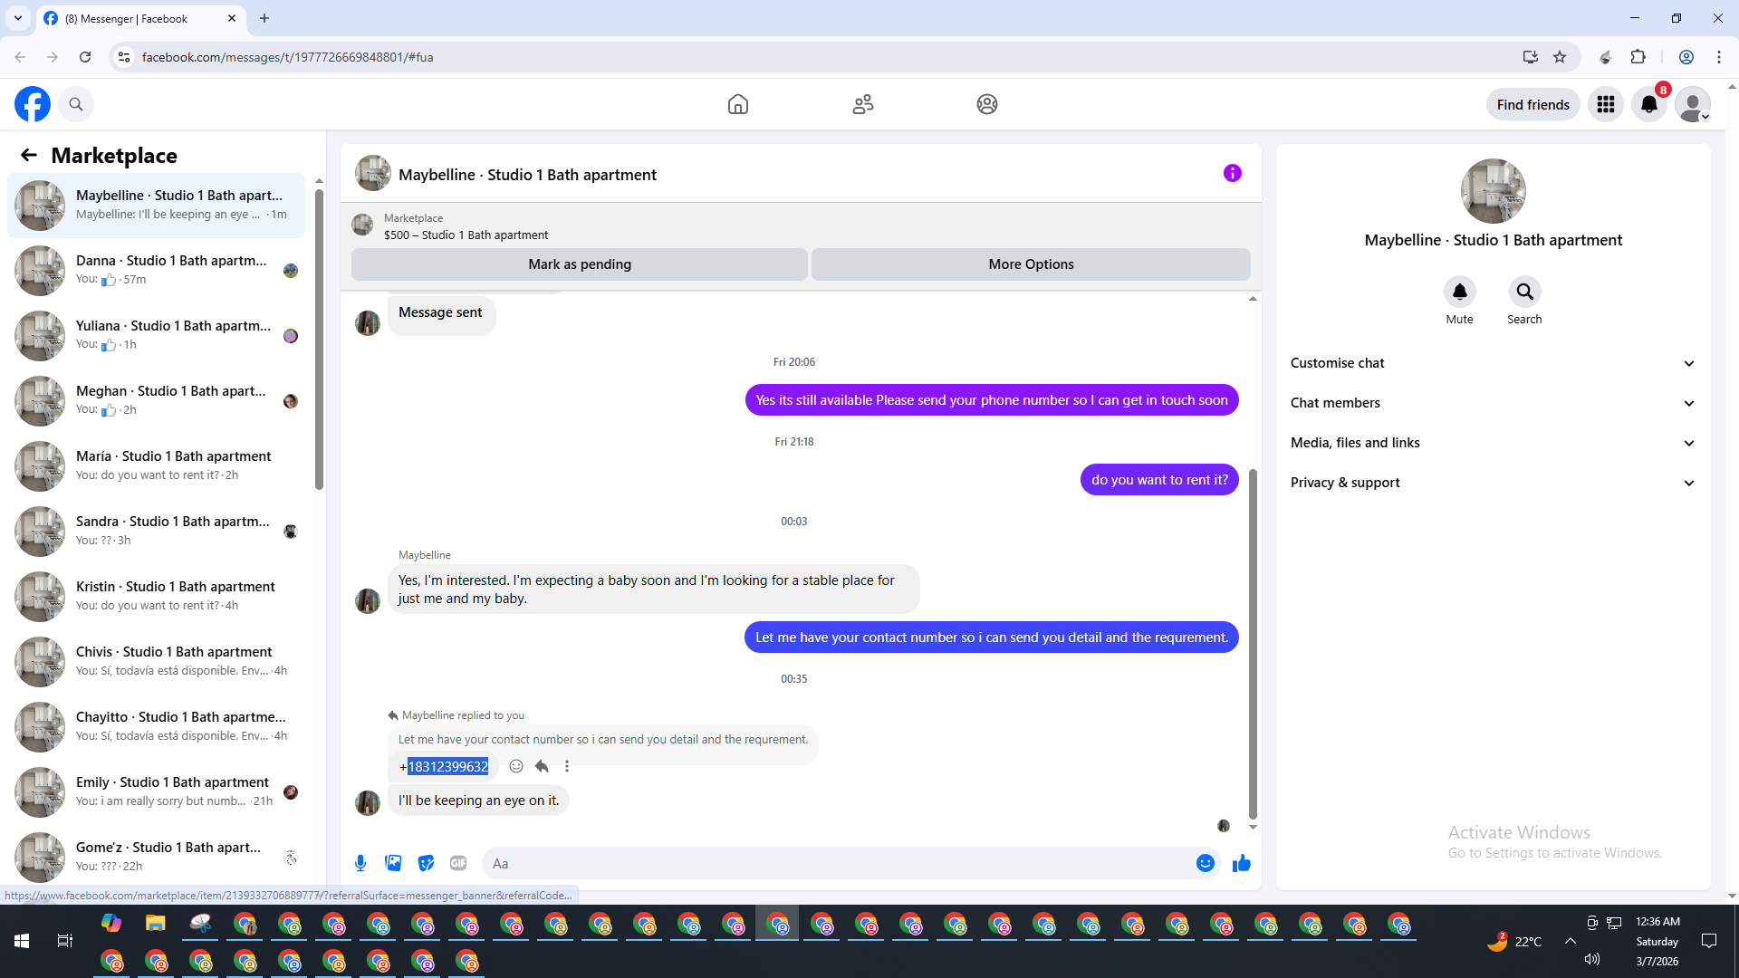Mute this conversation with the bell icon

1459,292
